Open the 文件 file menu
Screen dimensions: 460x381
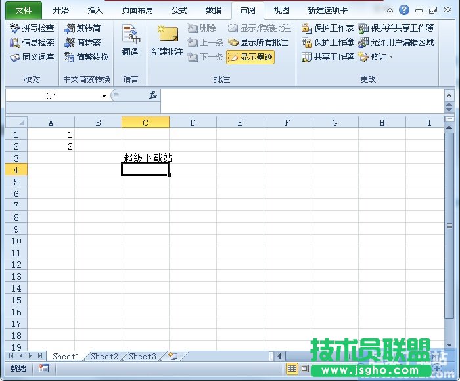(24, 11)
